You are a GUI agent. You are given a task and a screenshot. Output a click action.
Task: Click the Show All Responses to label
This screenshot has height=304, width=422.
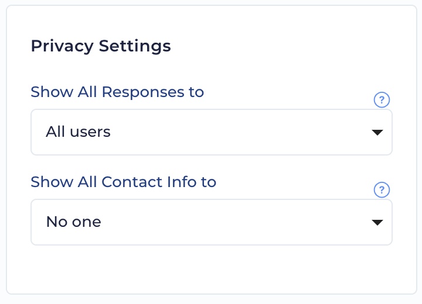coord(117,92)
